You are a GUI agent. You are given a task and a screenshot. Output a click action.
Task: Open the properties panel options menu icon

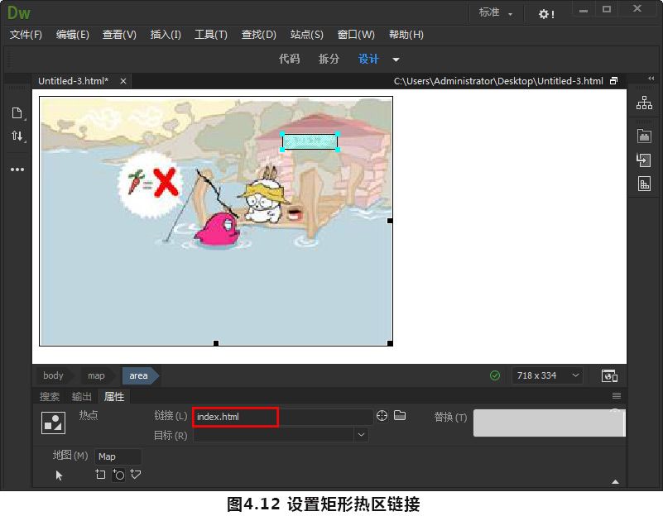617,395
